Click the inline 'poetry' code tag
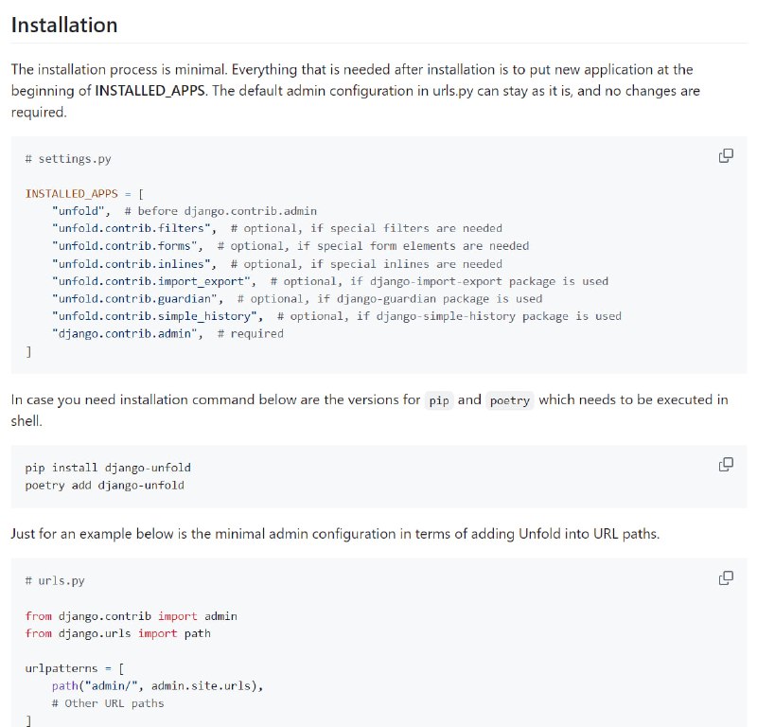 pos(510,400)
